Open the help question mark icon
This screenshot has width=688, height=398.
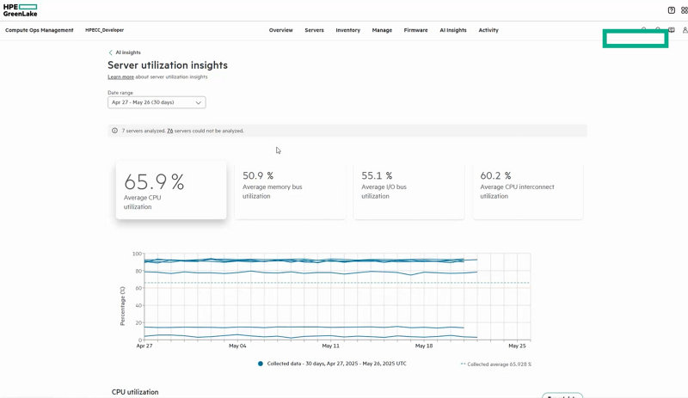(x=672, y=10)
